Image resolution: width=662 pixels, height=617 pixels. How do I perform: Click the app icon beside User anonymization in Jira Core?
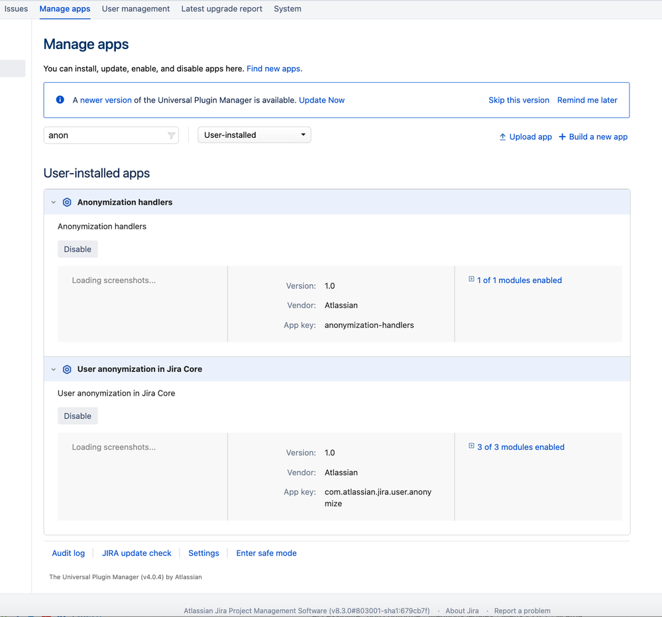click(x=67, y=369)
